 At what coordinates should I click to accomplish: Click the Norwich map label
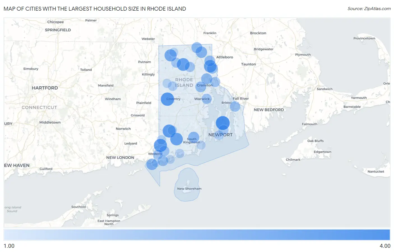[x=123, y=129]
